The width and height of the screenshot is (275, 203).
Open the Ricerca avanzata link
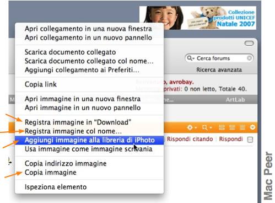(x=219, y=70)
